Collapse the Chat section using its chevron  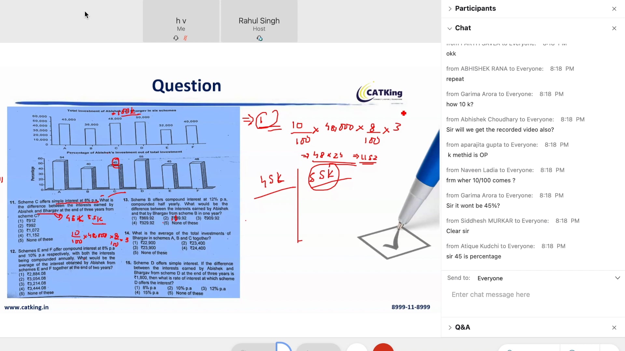click(449, 29)
